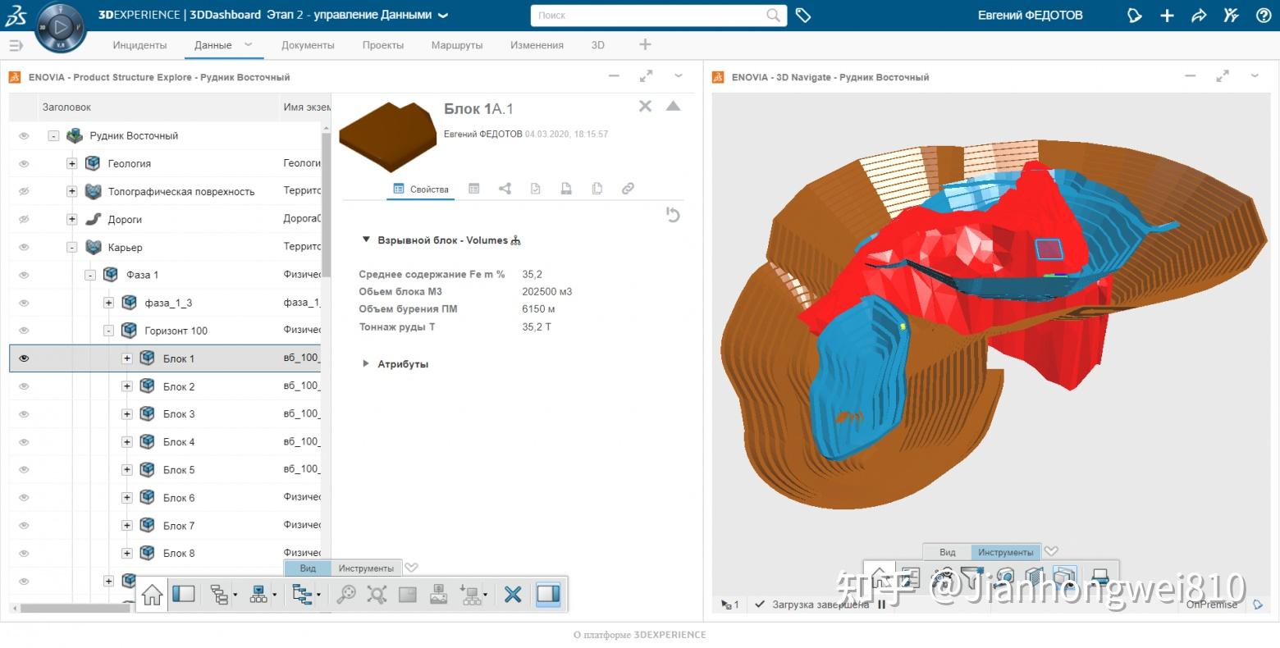Hide the selected Блок 1 node via eye toggle
This screenshot has width=1280, height=648.
pos(24,358)
